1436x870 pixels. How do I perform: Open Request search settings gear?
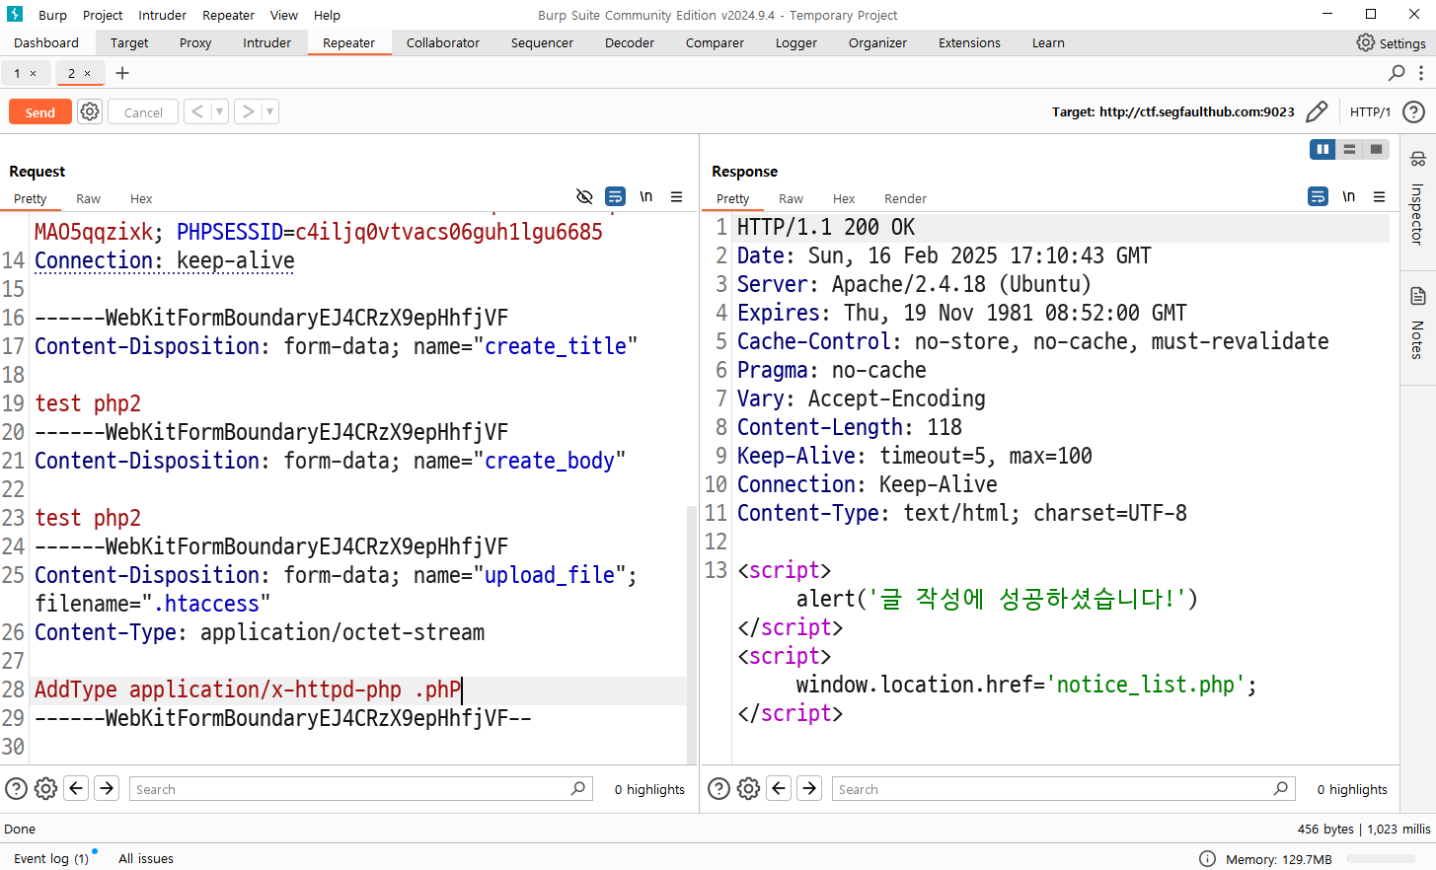(x=45, y=788)
